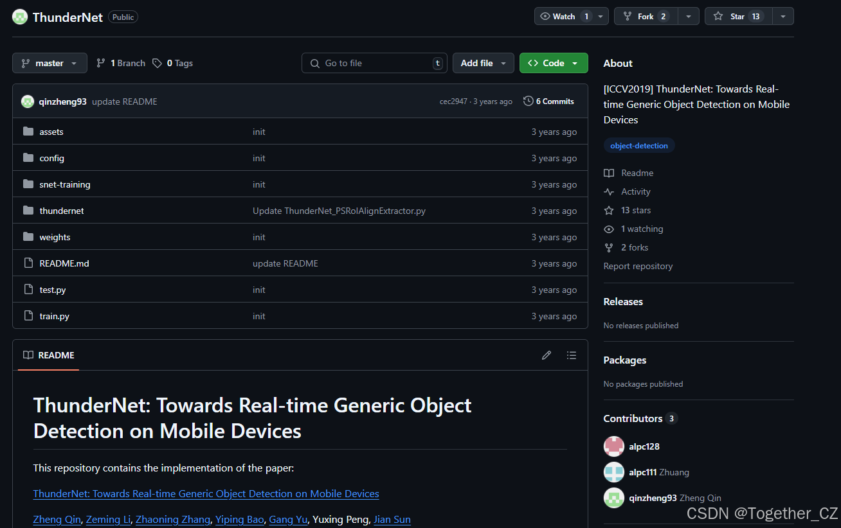View commit history via the clock icon
Screen dimensions: 841x528
[x=528, y=101]
